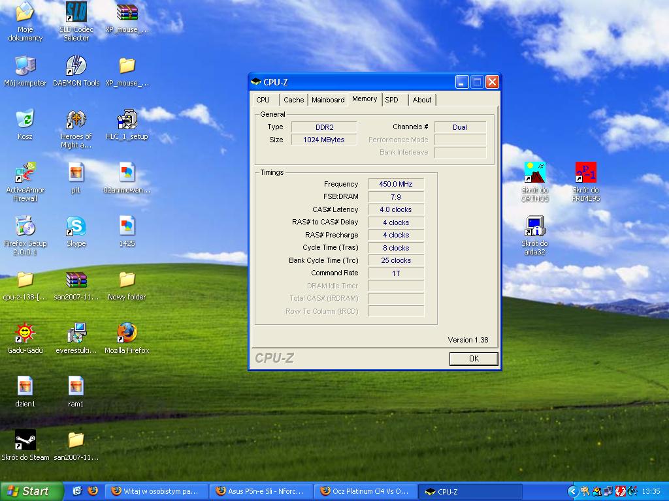Viewport: 669px width, 501px height.
Task: Select the cpu-z-138 folder icon
Action: click(25, 286)
